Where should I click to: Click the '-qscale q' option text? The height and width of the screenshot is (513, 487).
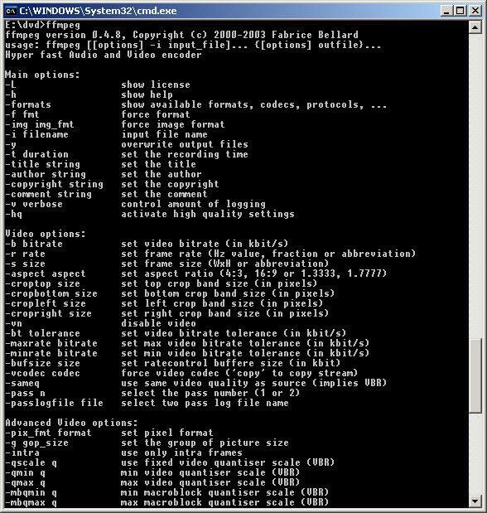(31, 462)
